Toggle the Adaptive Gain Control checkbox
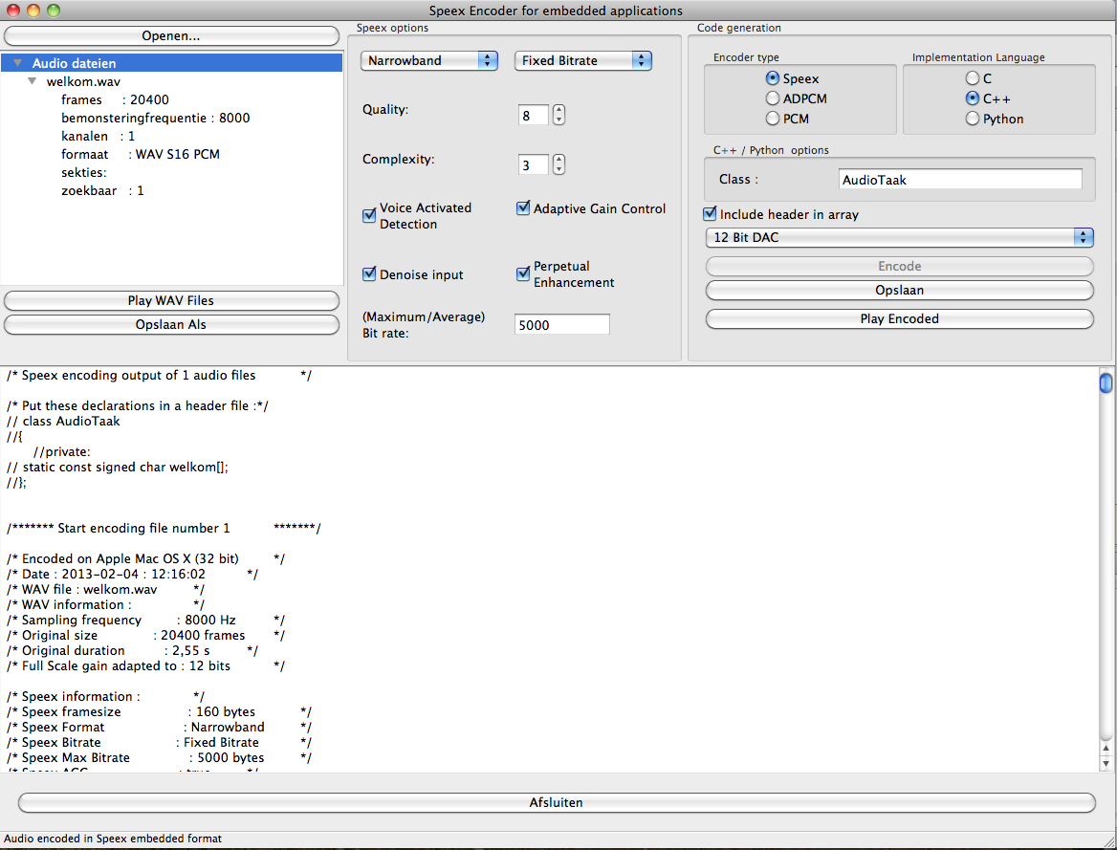The width and height of the screenshot is (1117, 850). coord(523,208)
